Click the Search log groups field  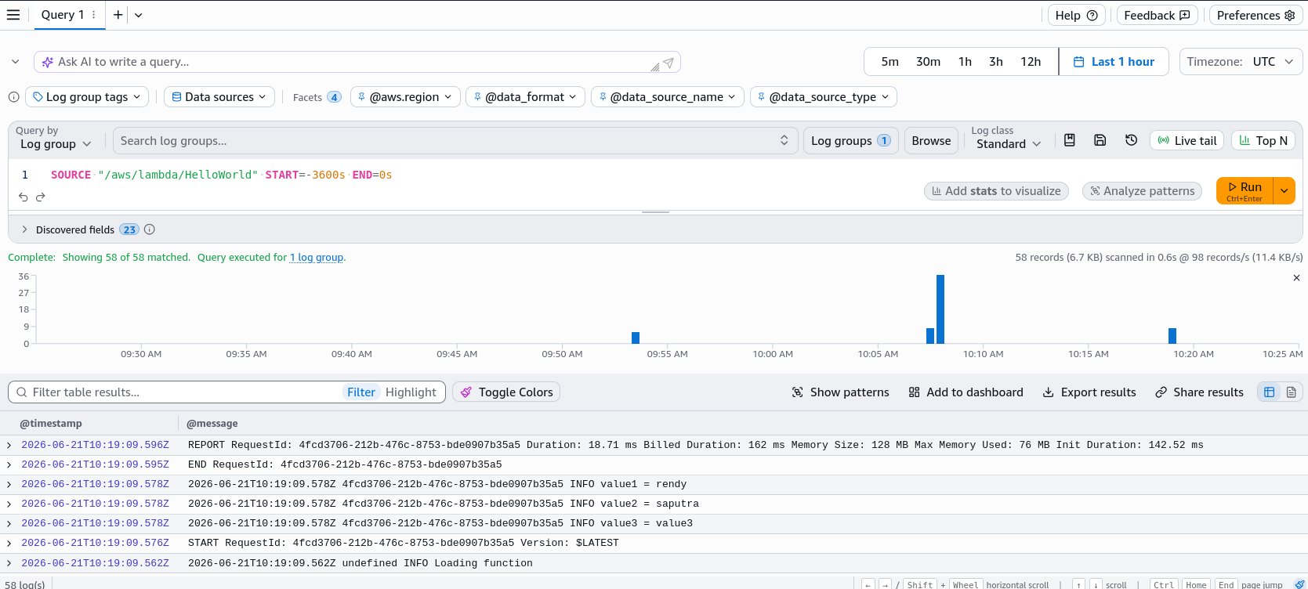(x=455, y=141)
